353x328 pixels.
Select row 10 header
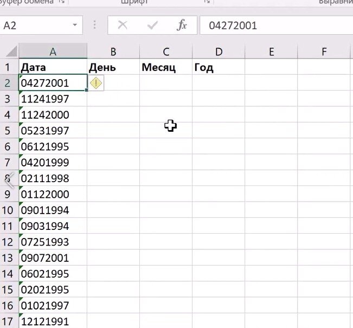(9, 210)
